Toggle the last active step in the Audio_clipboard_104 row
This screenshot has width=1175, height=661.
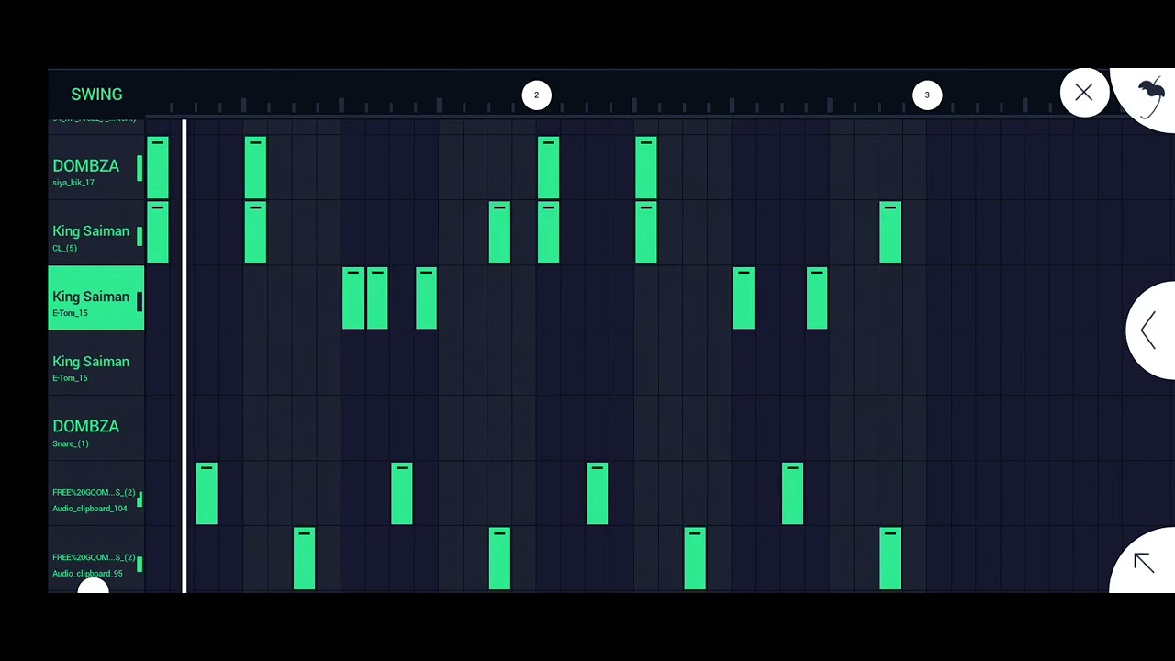click(793, 494)
